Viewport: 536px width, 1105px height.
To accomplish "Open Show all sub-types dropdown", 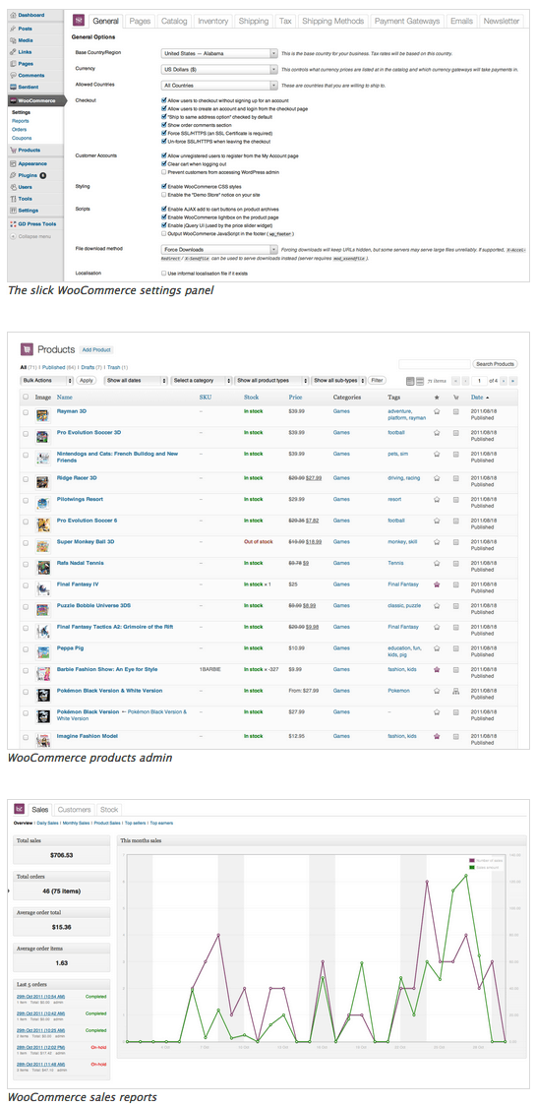I will 338,381.
